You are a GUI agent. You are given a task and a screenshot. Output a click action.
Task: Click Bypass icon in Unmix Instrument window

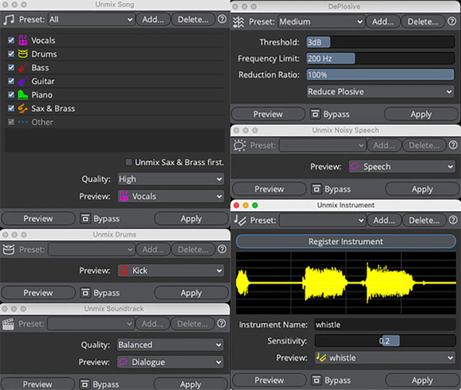tap(316, 380)
